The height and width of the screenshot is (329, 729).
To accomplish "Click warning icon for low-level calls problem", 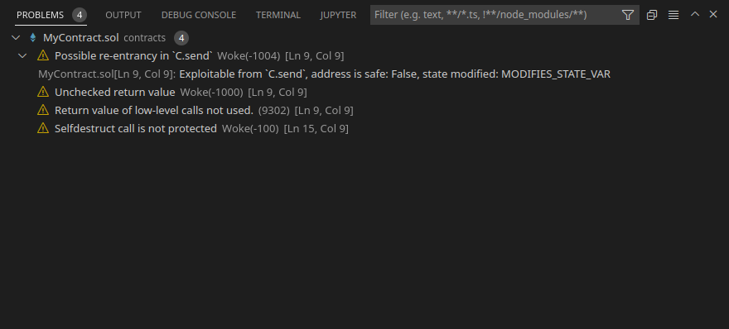I will click(x=43, y=110).
